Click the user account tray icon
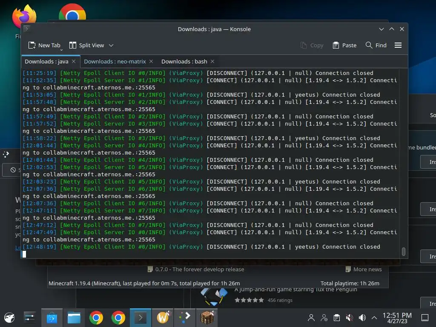 311,318
